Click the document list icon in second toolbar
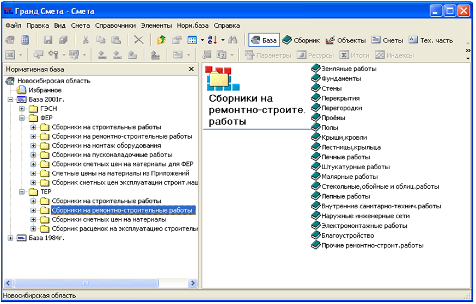Image resolution: width=476 pixels, height=304 pixels. 178,55
